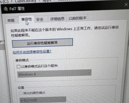Screen dimensions: 129x103
Task: Click the 运行兼容性疑难解答 button
Action: (x=42, y=43)
